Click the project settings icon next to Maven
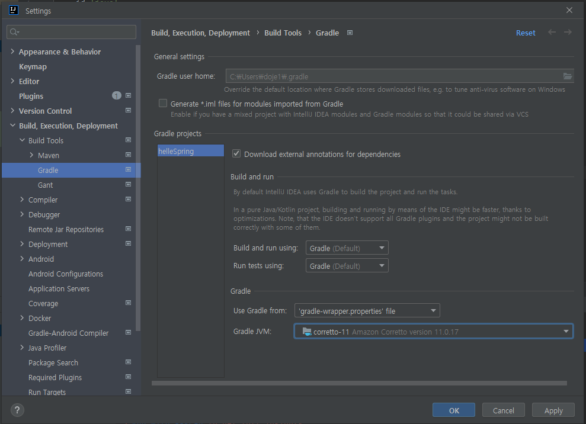Image resolution: width=586 pixels, height=424 pixels. (128, 155)
